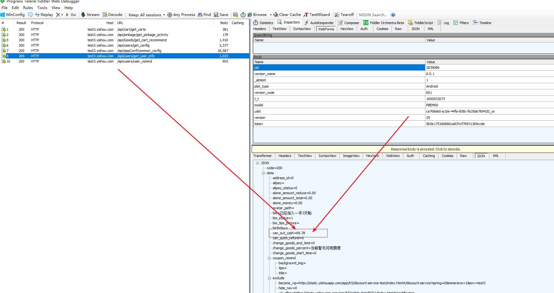The width and height of the screenshot is (554, 293).
Task: Open the Rules menu
Action: [x=28, y=8]
